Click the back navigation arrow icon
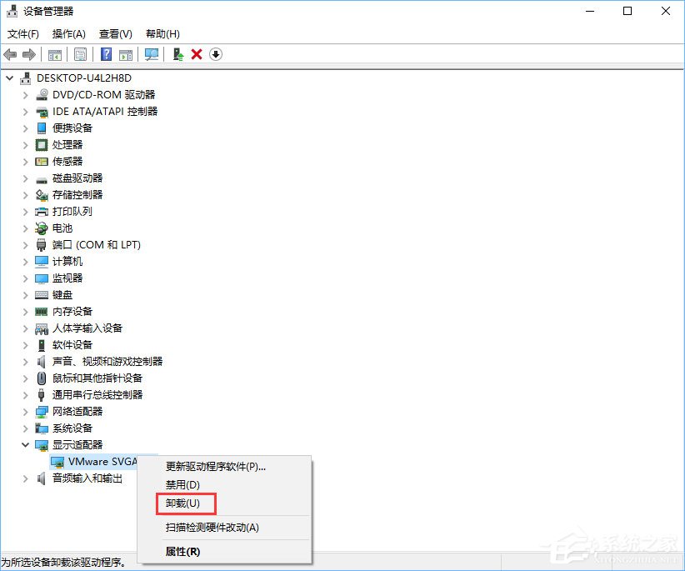Viewport: 685px width, 571px height. click(11, 54)
